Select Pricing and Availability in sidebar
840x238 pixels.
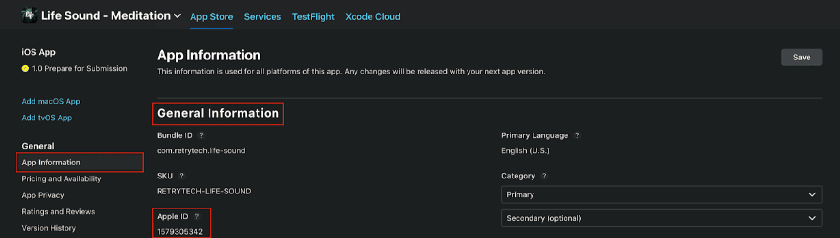click(62, 179)
